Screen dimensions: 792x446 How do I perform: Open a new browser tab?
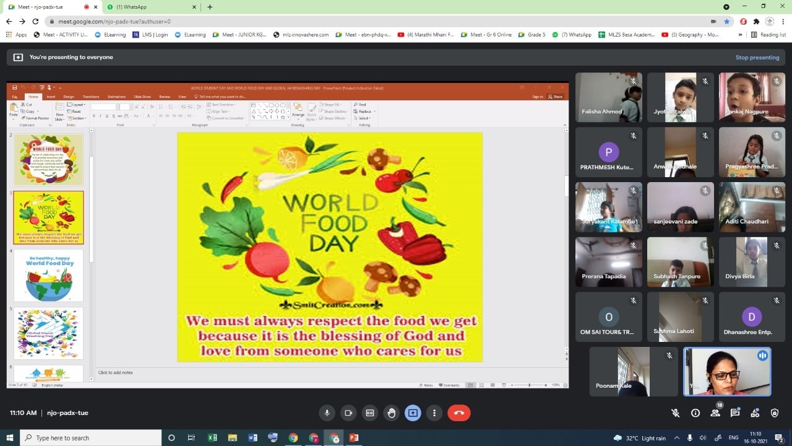coord(210,7)
